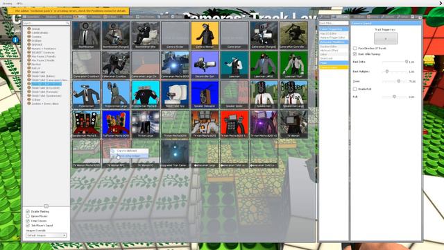Adjust the Roll slider

point(395,97)
